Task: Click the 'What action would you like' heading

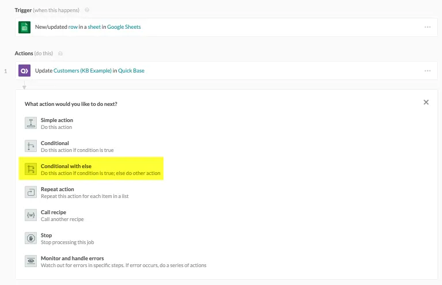Action: (71, 104)
